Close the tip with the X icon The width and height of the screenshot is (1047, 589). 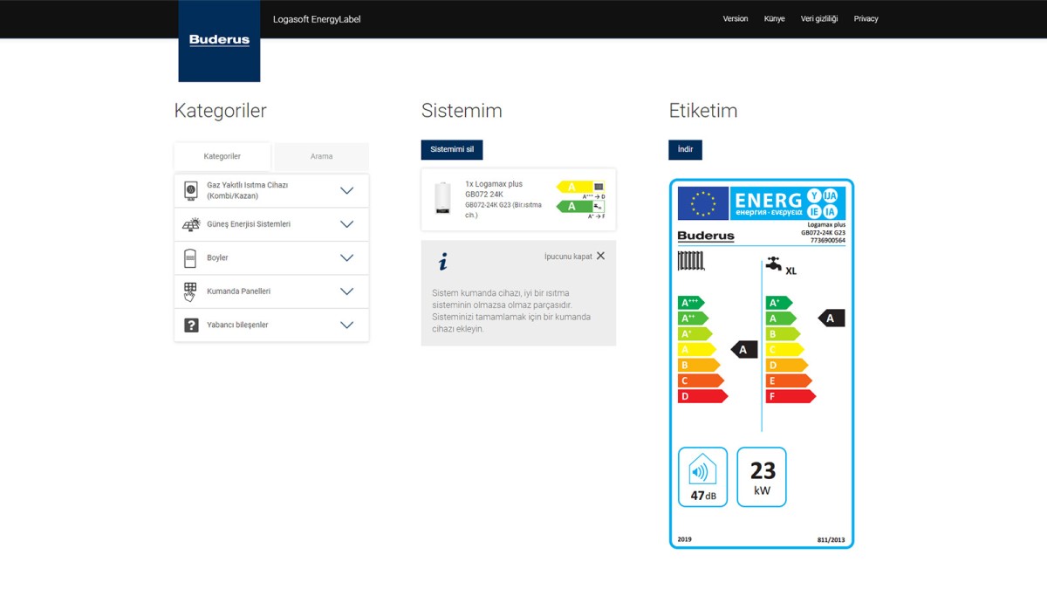click(x=600, y=256)
